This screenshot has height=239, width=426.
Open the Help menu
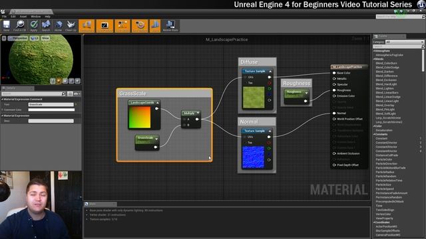[x=47, y=17]
